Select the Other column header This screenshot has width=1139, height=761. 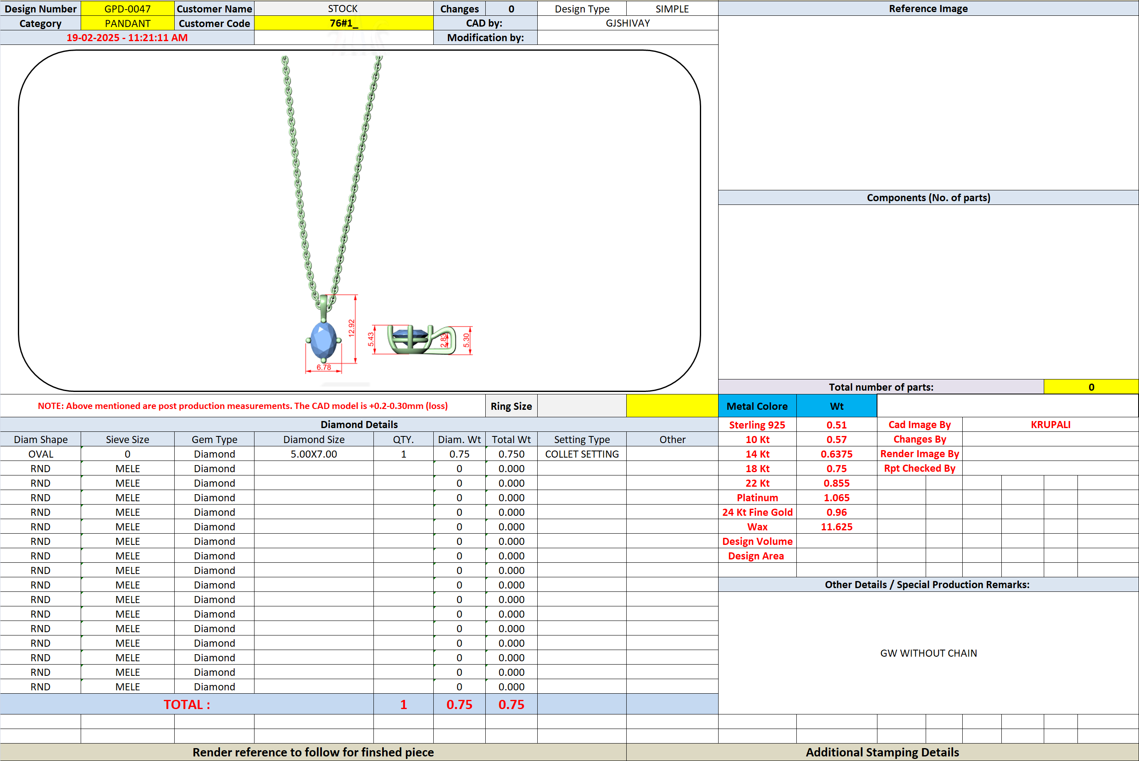tap(672, 439)
